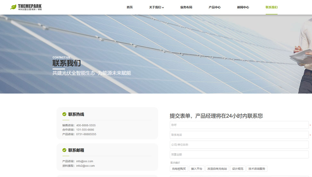Screen dimensions: 312x177
Task: Click into the 联系电话 field
Action: point(239,135)
